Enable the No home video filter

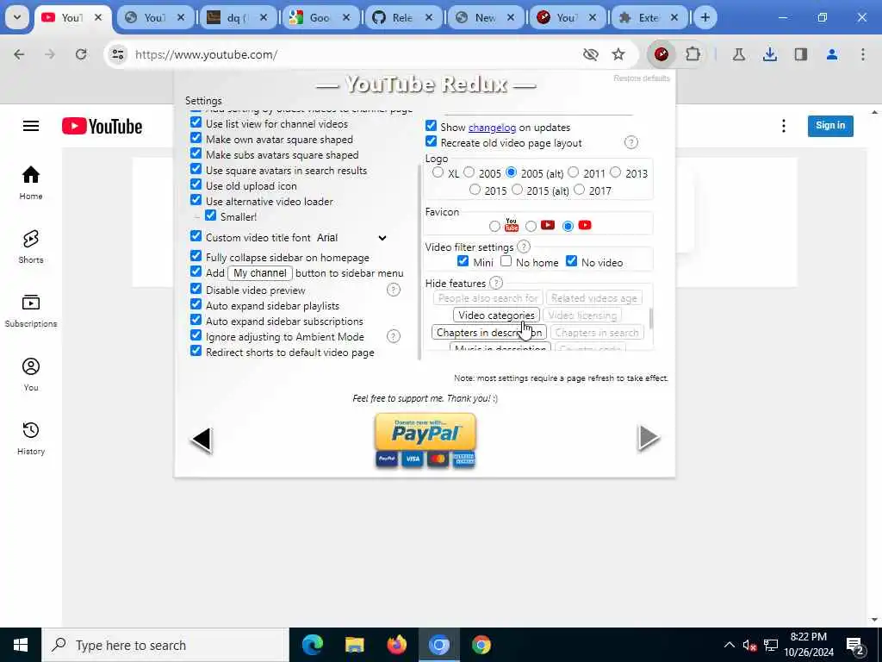click(506, 261)
